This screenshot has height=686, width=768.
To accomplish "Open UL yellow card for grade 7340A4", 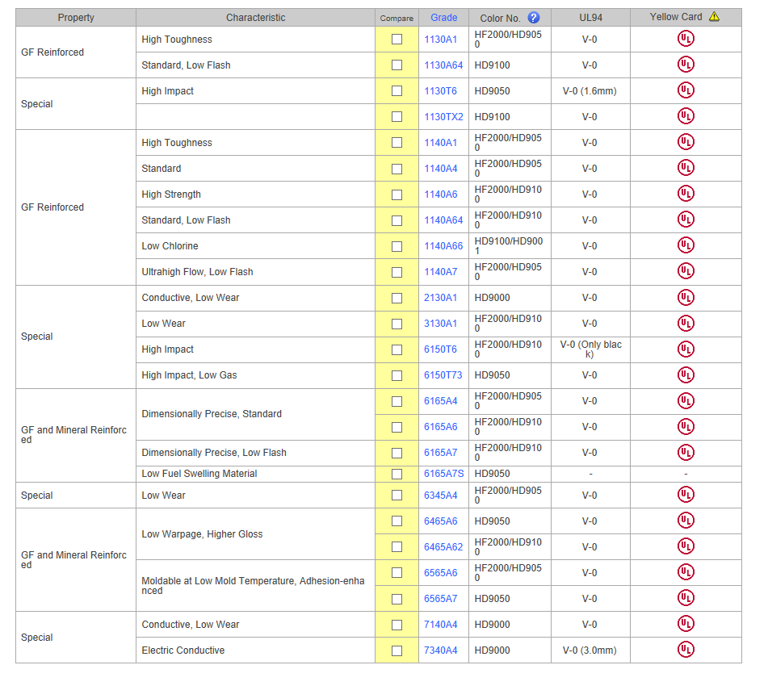I will (686, 650).
